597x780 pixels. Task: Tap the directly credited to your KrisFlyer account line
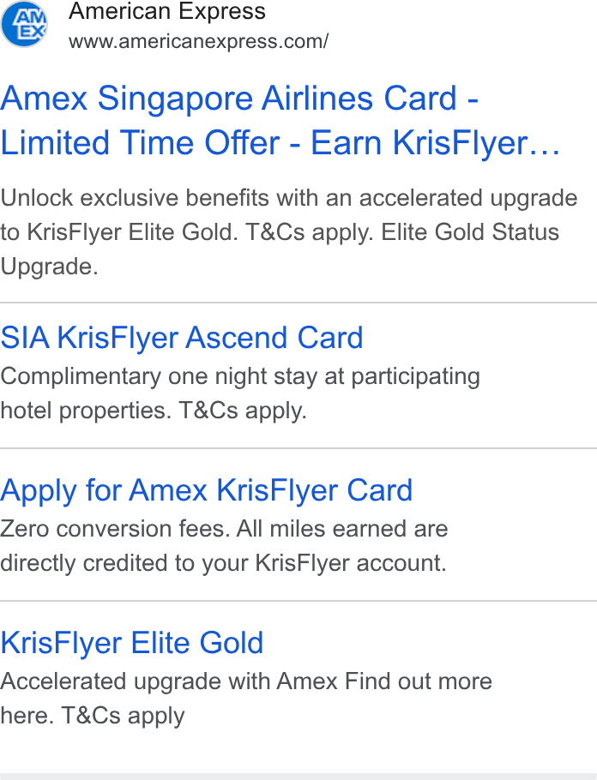point(223,563)
